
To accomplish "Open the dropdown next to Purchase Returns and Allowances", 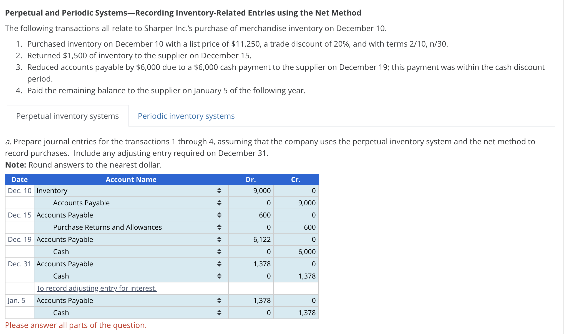I will [x=219, y=227].
